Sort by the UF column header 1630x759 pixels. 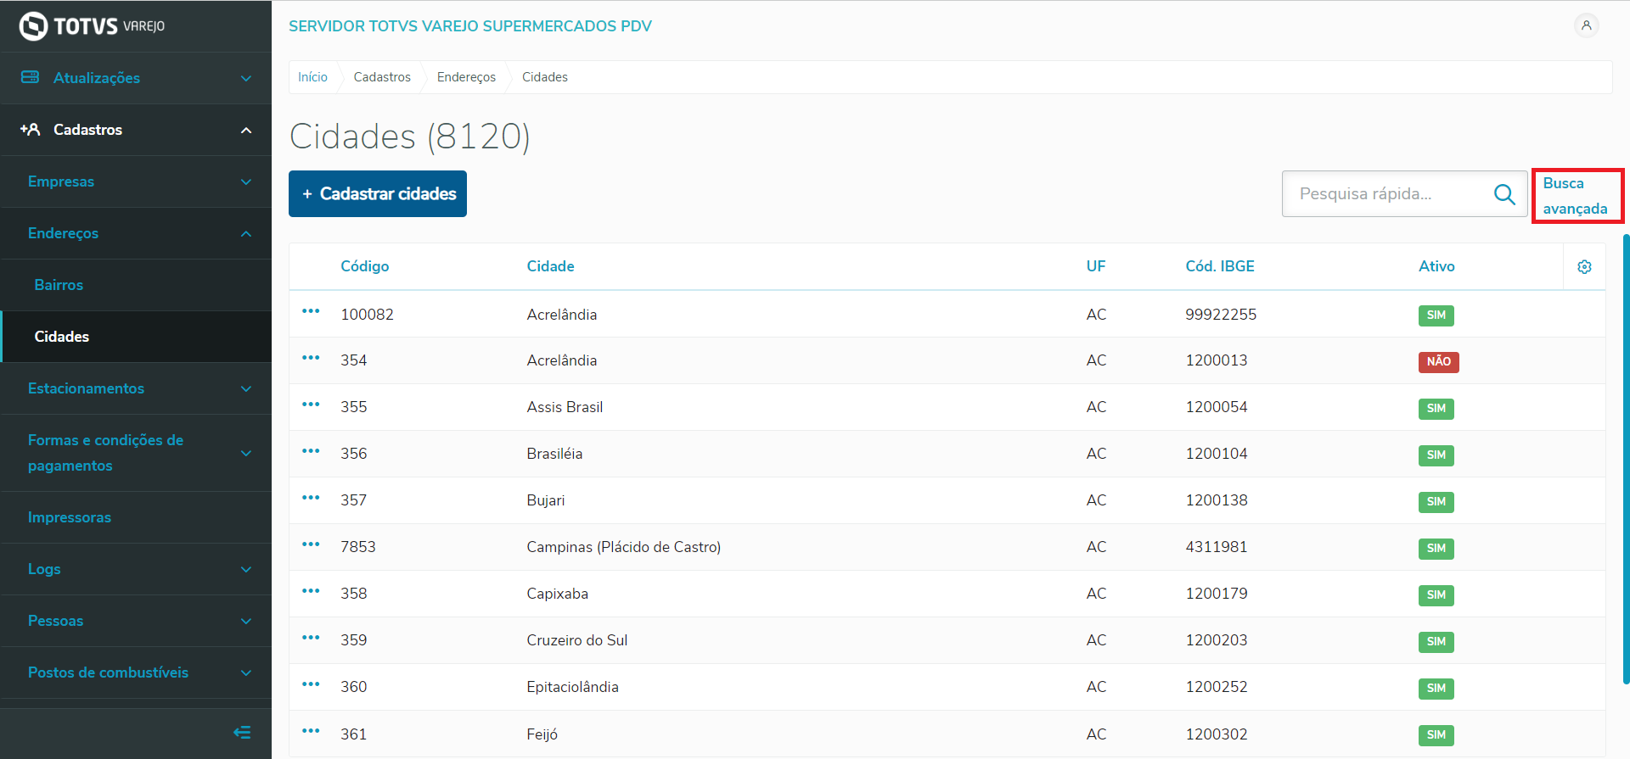(1096, 266)
